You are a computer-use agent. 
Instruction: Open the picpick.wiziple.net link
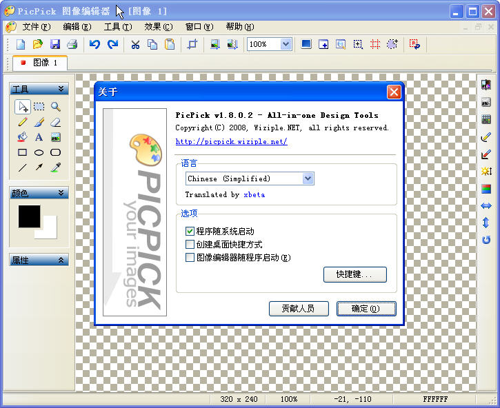[x=232, y=141]
